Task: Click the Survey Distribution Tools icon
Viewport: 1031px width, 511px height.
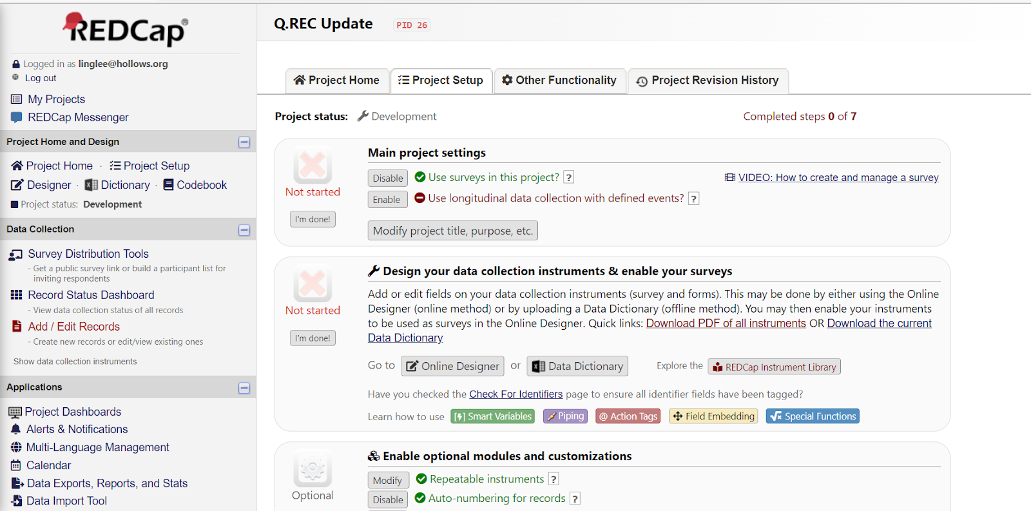Action: (x=15, y=255)
